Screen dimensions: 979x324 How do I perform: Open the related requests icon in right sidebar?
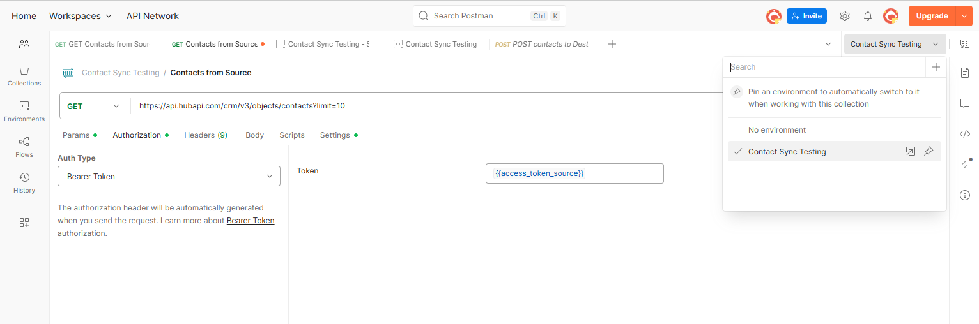tap(965, 164)
